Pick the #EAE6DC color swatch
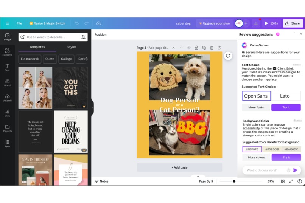This screenshot has height=203, width=305. pyautogui.click(x=291, y=149)
